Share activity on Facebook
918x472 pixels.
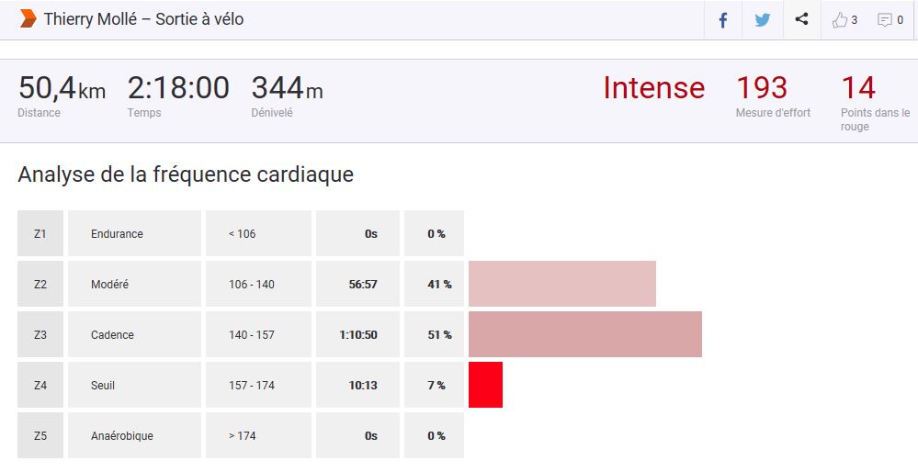[723, 19]
